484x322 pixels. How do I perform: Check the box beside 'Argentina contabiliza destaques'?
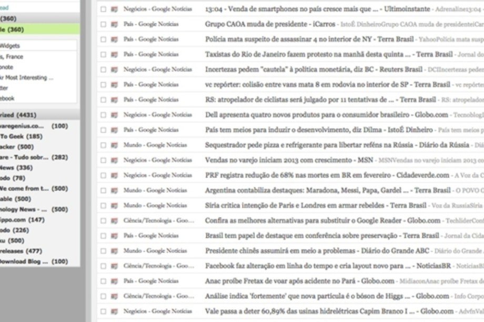click(104, 191)
